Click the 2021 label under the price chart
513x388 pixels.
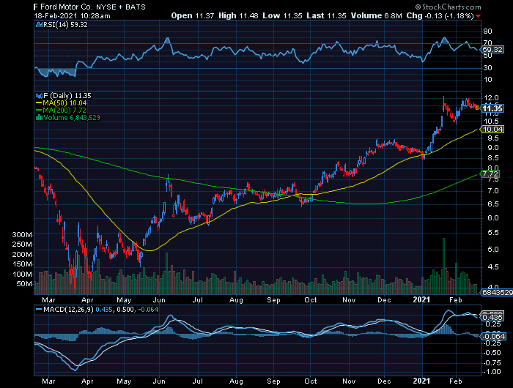point(421,299)
